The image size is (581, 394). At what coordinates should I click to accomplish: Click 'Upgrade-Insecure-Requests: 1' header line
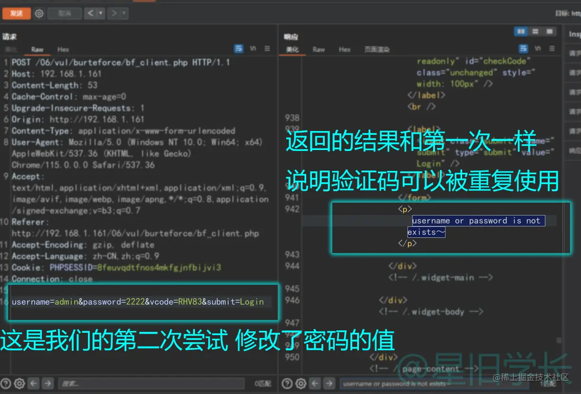[78, 108]
